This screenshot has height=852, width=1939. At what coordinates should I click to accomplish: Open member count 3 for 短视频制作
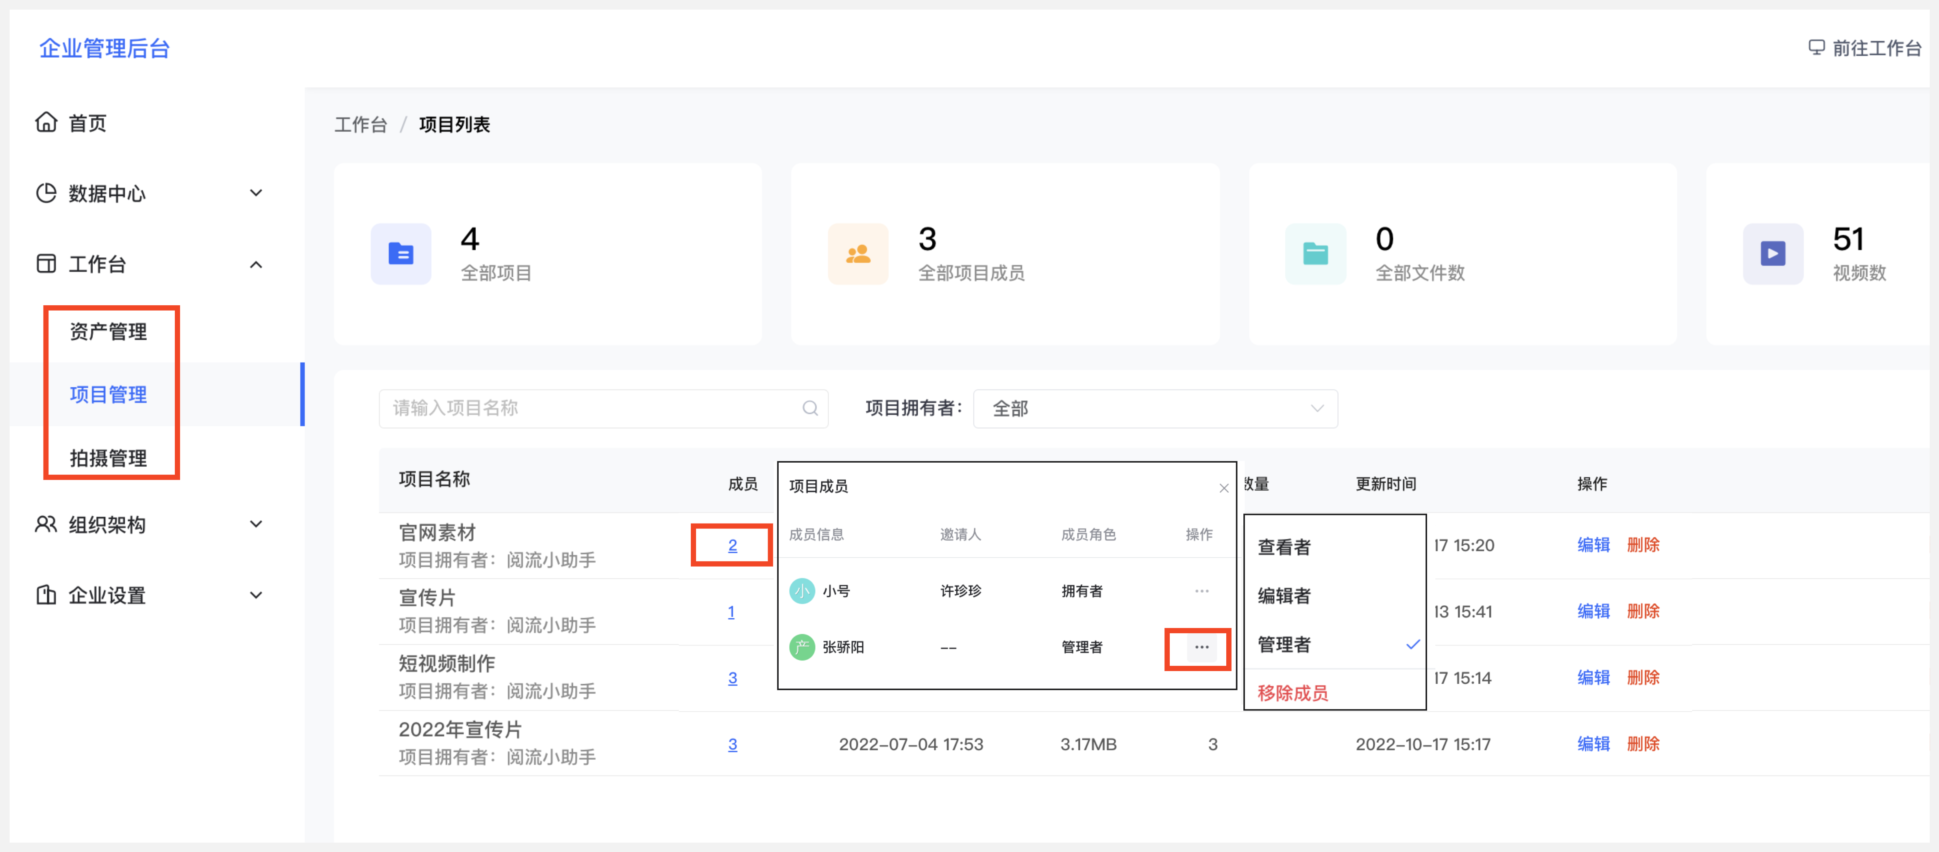tap(732, 677)
